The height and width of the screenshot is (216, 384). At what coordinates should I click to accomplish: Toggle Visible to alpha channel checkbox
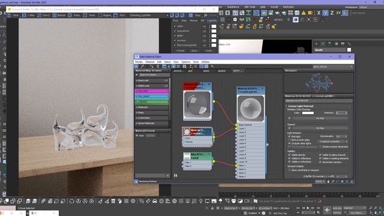pos(320,155)
